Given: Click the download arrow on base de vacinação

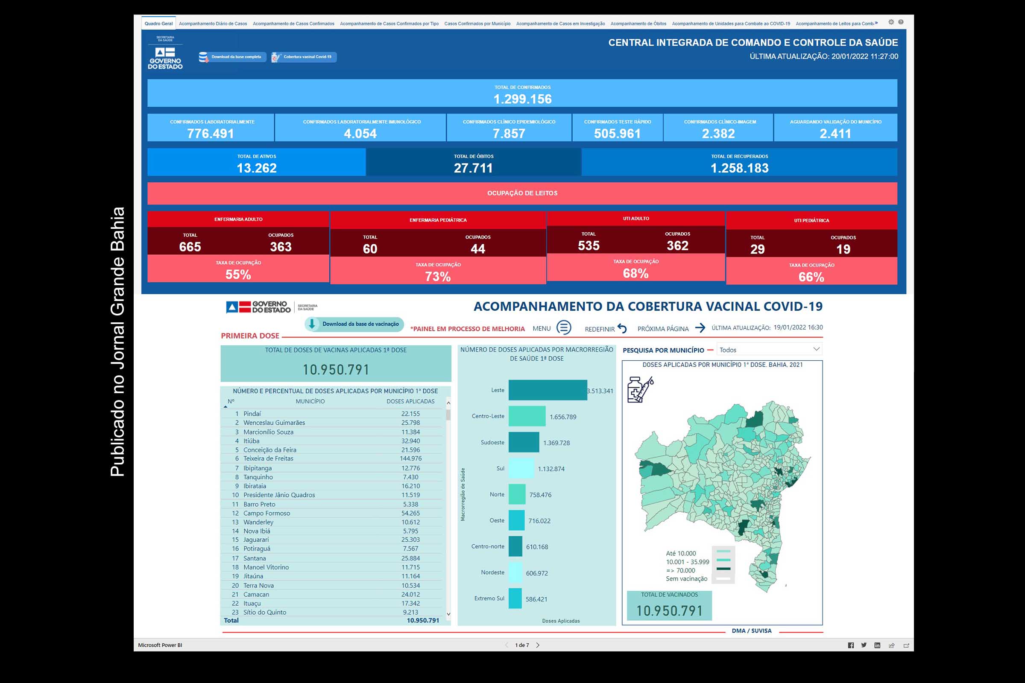Looking at the screenshot, I should click(313, 324).
